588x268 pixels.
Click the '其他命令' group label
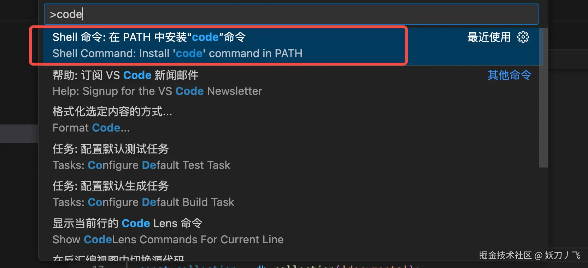click(509, 75)
